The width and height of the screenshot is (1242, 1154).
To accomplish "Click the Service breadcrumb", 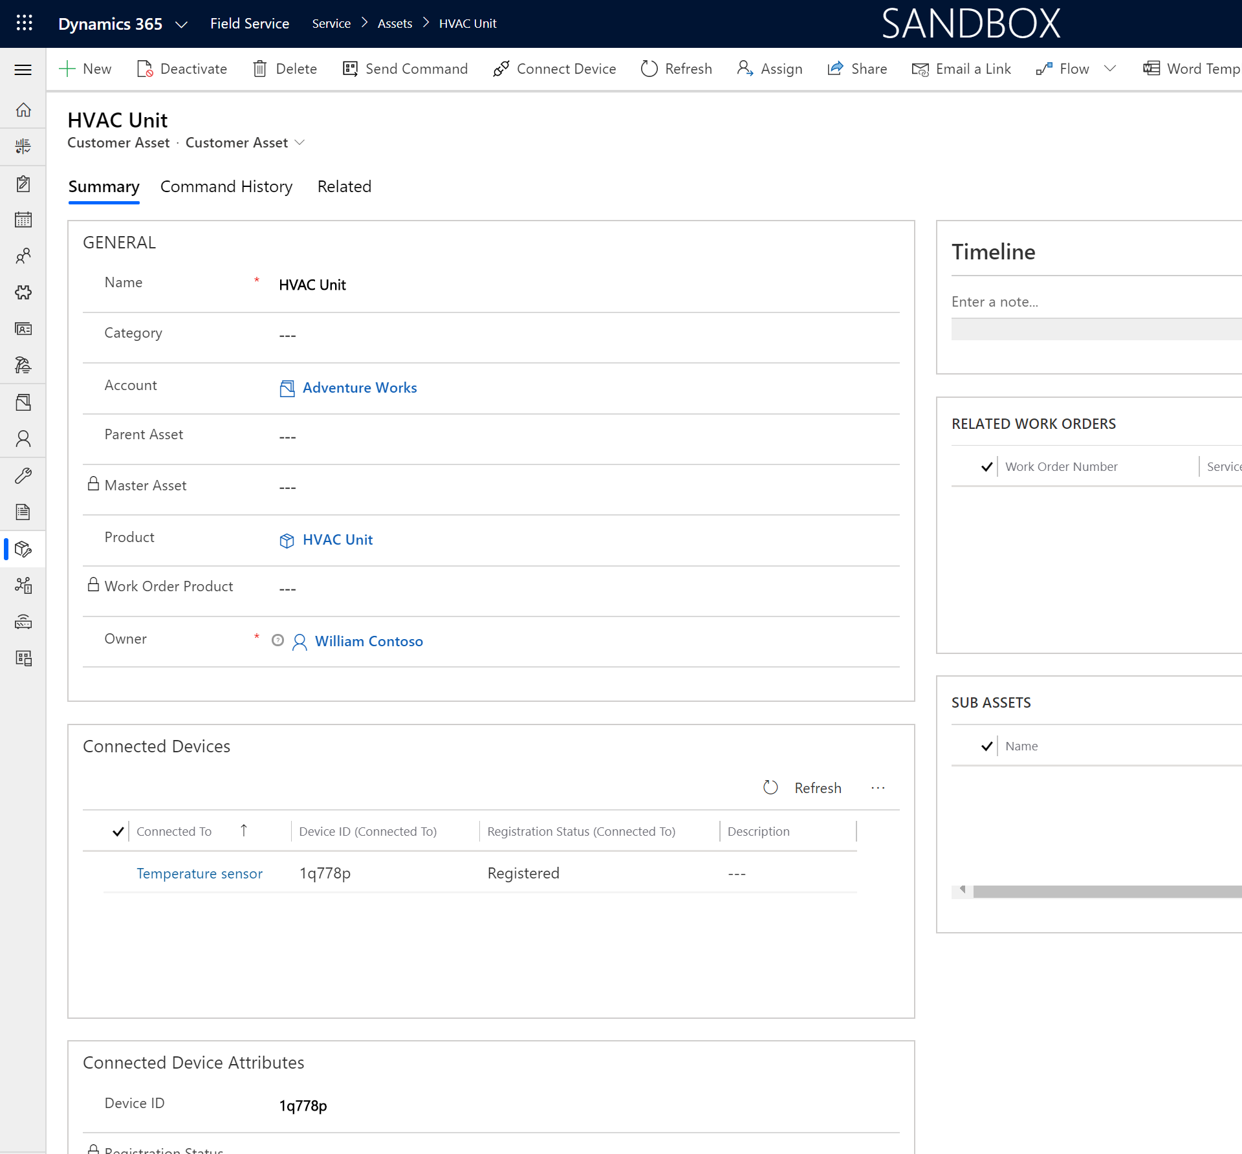I will click(x=331, y=23).
